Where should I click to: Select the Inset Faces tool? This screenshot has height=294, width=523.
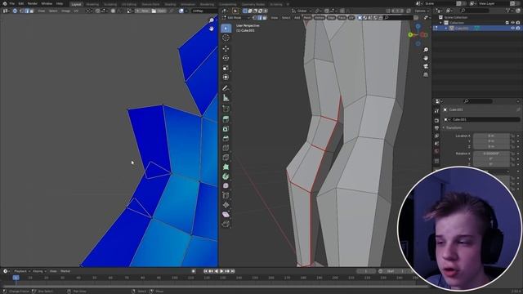226,129
